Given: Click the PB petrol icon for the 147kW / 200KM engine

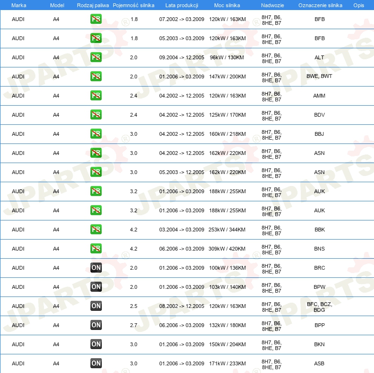Looking at the screenshot, I should [x=96, y=77].
